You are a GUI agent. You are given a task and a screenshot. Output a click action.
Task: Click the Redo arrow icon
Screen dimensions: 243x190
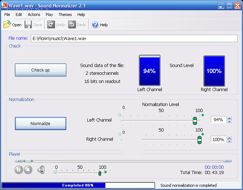(72, 24)
